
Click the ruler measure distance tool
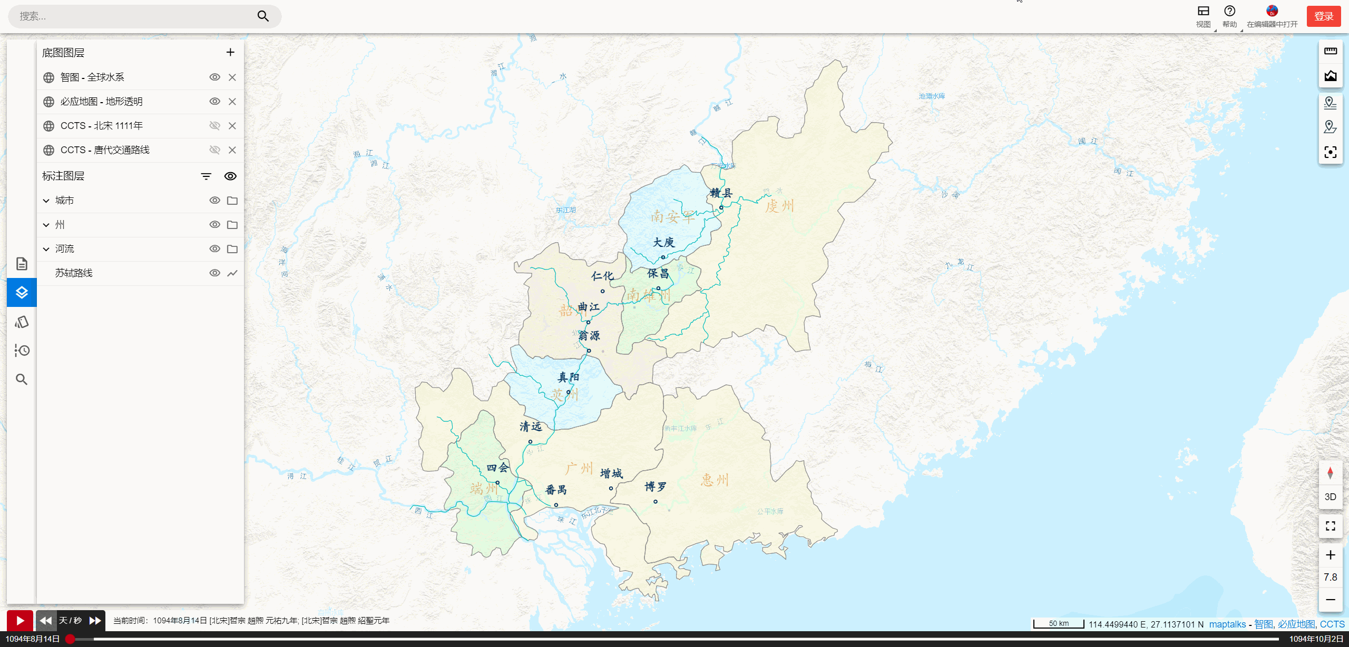pos(1330,51)
